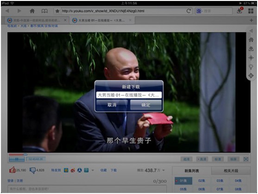Click the browser back arrow
Screen dimensions: 258x194
pos(7,11)
